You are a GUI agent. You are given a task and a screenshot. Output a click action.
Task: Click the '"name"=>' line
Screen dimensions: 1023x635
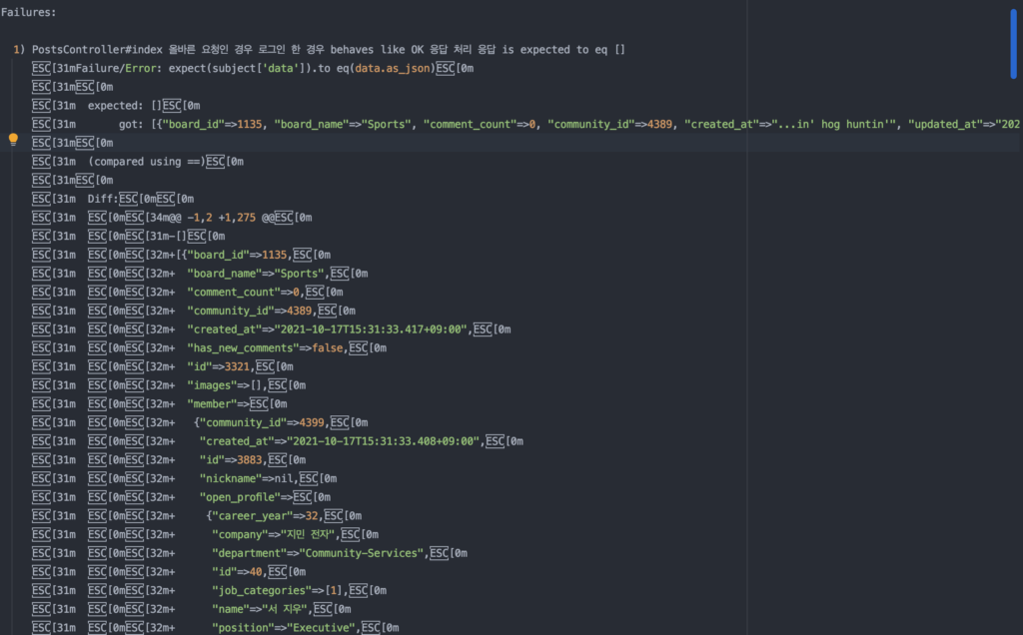point(191,610)
